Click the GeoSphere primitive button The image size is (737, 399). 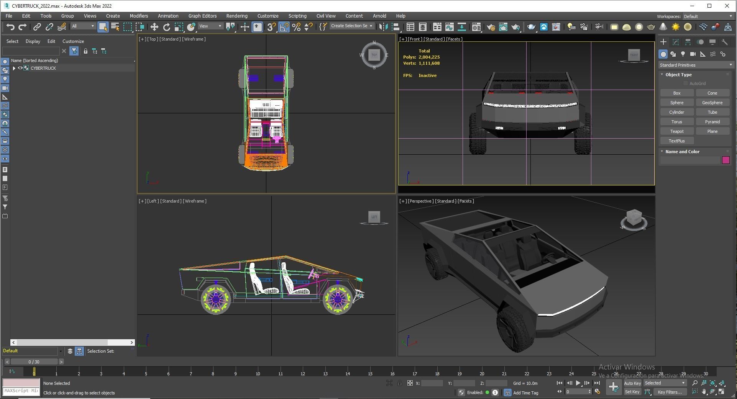712,103
